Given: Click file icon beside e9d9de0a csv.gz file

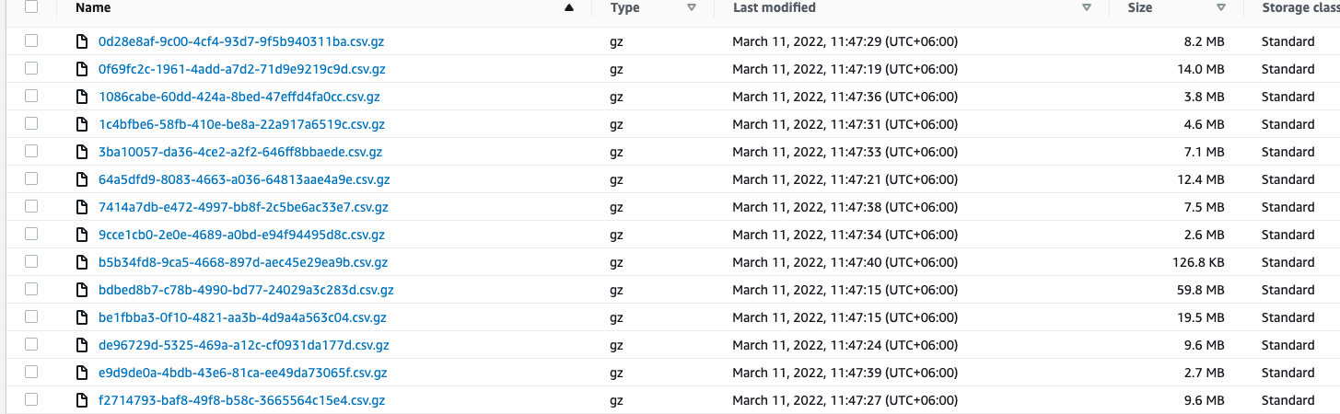Looking at the screenshot, I should [82, 373].
